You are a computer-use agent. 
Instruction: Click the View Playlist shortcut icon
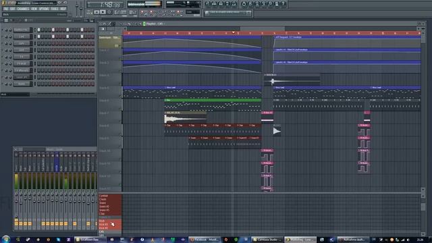click(207, 3)
